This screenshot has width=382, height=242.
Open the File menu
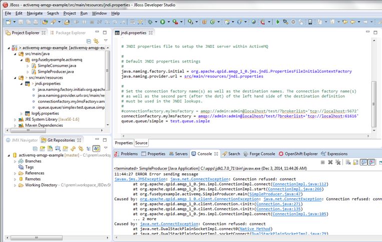coord(8,13)
